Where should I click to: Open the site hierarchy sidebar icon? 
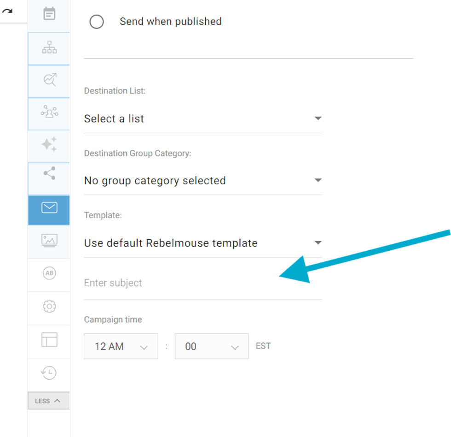49,47
